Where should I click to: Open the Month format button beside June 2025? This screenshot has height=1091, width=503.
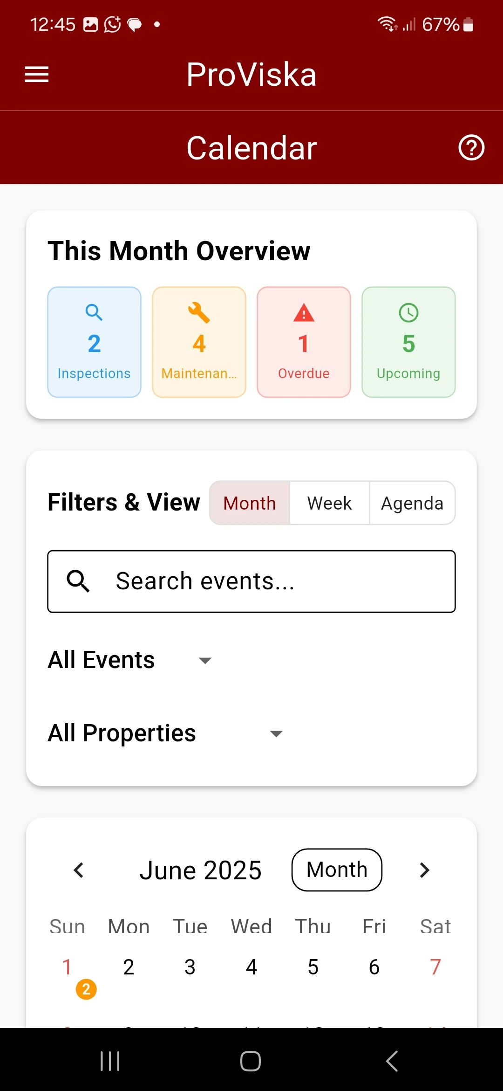(x=337, y=870)
